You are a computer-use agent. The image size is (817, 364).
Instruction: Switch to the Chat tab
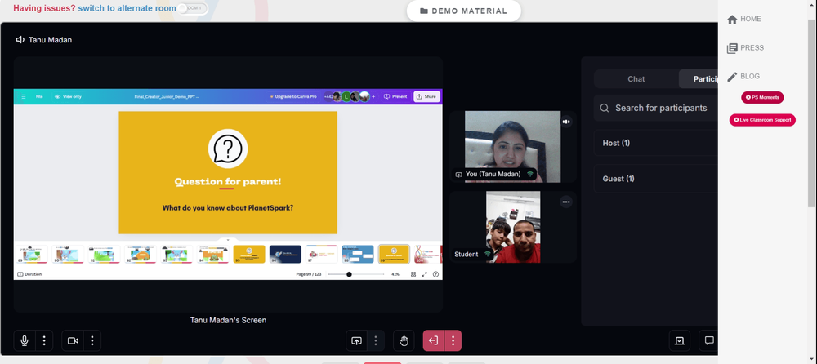point(636,79)
